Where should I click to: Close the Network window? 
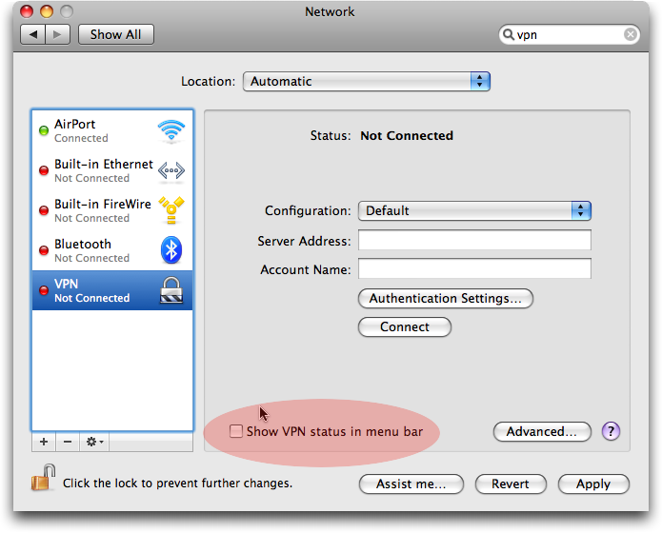pos(27,11)
